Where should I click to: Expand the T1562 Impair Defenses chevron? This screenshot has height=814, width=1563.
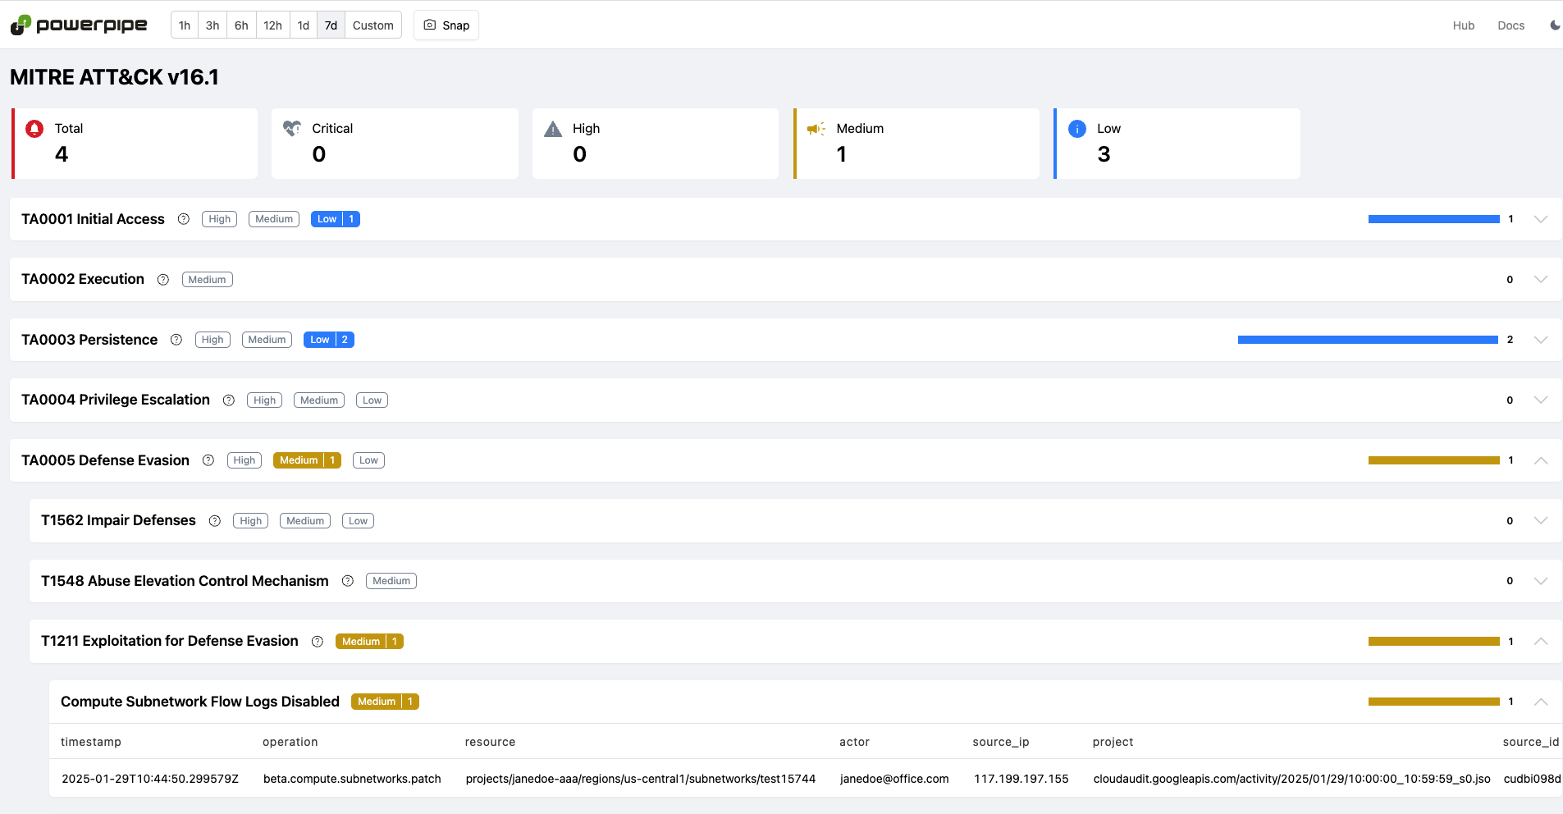(1541, 521)
